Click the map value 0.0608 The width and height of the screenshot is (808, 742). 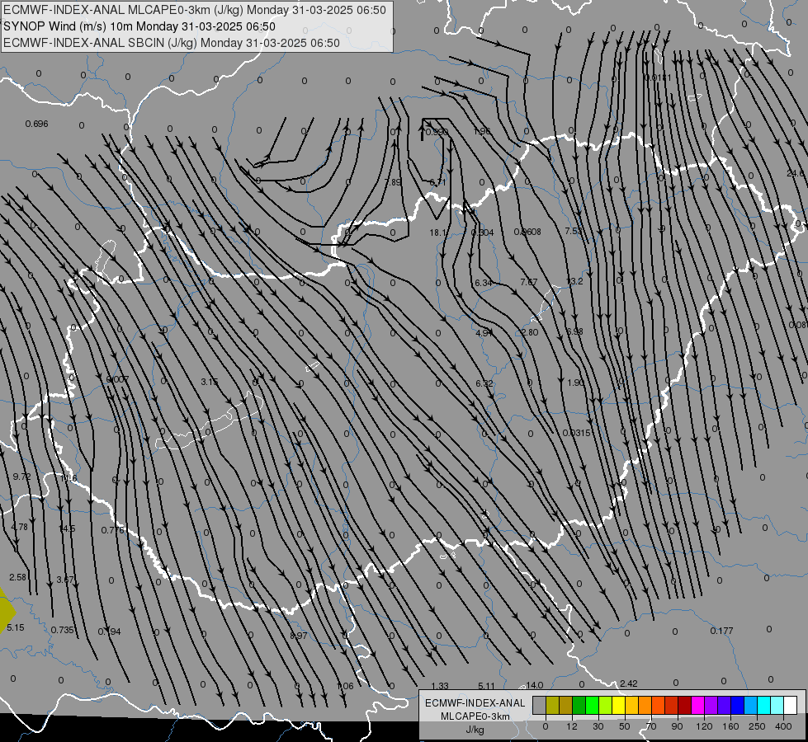tap(527, 232)
